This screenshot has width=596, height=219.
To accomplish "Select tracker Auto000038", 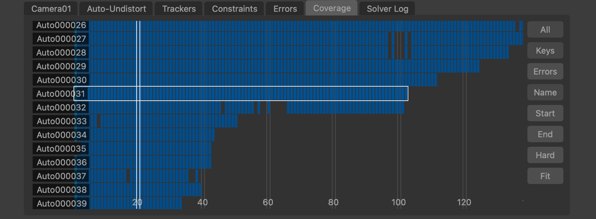I will [61, 190].
